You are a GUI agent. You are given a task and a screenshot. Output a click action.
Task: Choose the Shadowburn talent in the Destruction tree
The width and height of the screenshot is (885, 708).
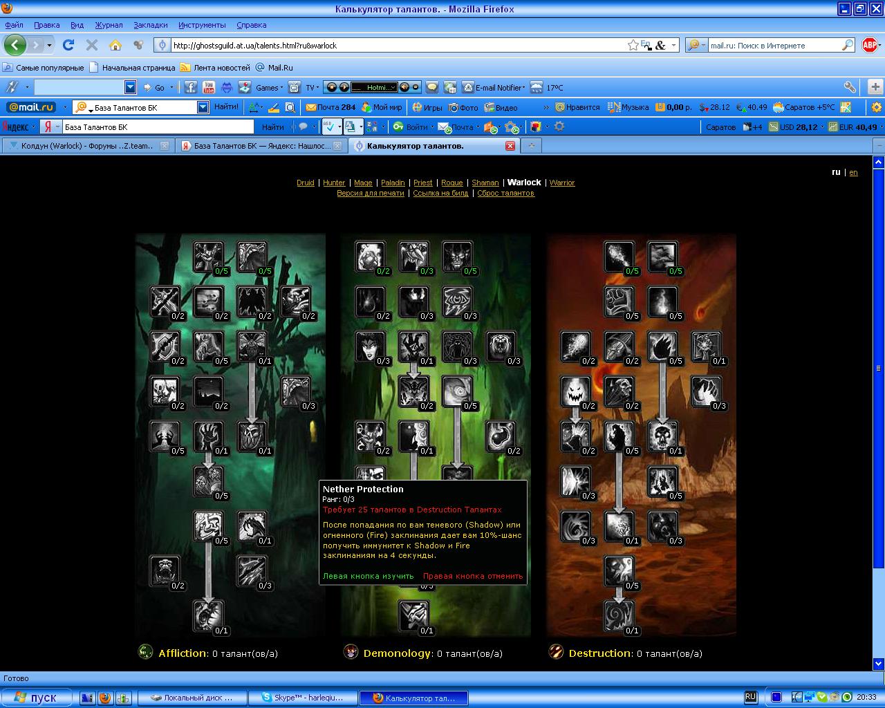[706, 346]
